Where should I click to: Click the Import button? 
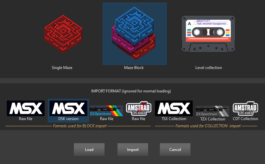point(133,149)
